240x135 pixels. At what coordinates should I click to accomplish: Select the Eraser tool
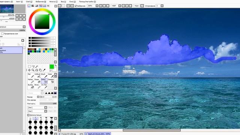point(37,81)
